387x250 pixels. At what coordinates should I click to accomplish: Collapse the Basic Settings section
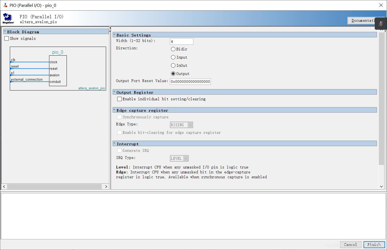point(114,35)
